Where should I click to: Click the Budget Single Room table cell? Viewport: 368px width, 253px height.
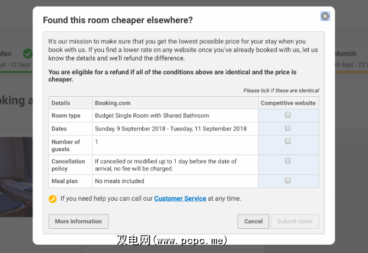pos(152,116)
